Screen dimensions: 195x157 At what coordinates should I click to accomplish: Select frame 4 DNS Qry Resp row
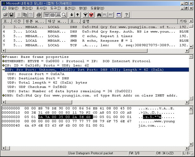pos(96,32)
